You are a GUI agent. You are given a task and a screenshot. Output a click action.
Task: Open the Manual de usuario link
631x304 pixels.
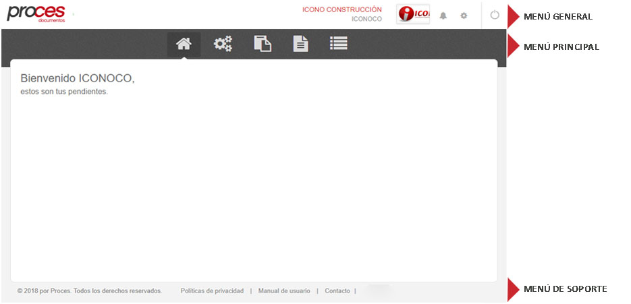pyautogui.click(x=284, y=291)
